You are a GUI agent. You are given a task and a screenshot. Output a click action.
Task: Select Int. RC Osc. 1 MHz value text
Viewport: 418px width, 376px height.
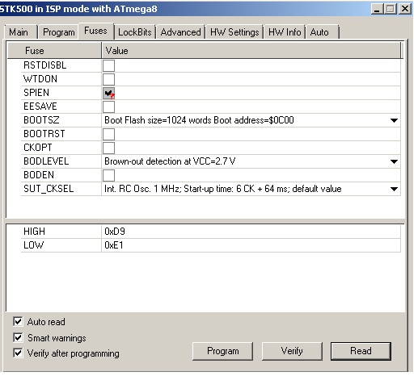223,189
